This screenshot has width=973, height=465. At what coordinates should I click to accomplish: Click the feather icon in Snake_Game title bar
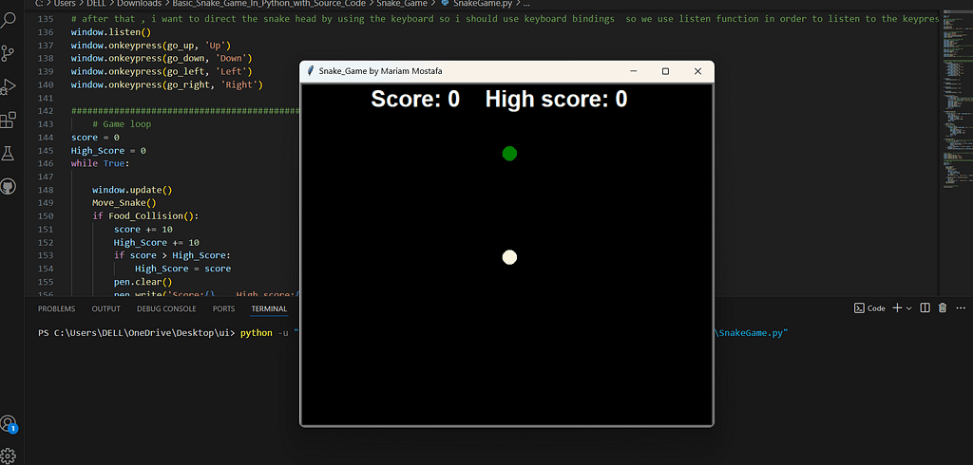[x=311, y=71]
